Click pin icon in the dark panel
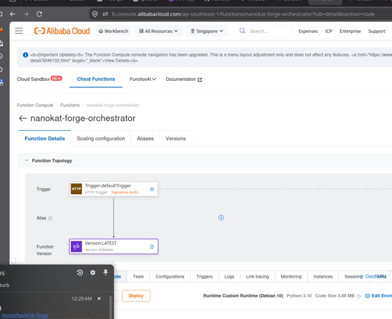Screen dimensions: 392x319 tap(105, 272)
